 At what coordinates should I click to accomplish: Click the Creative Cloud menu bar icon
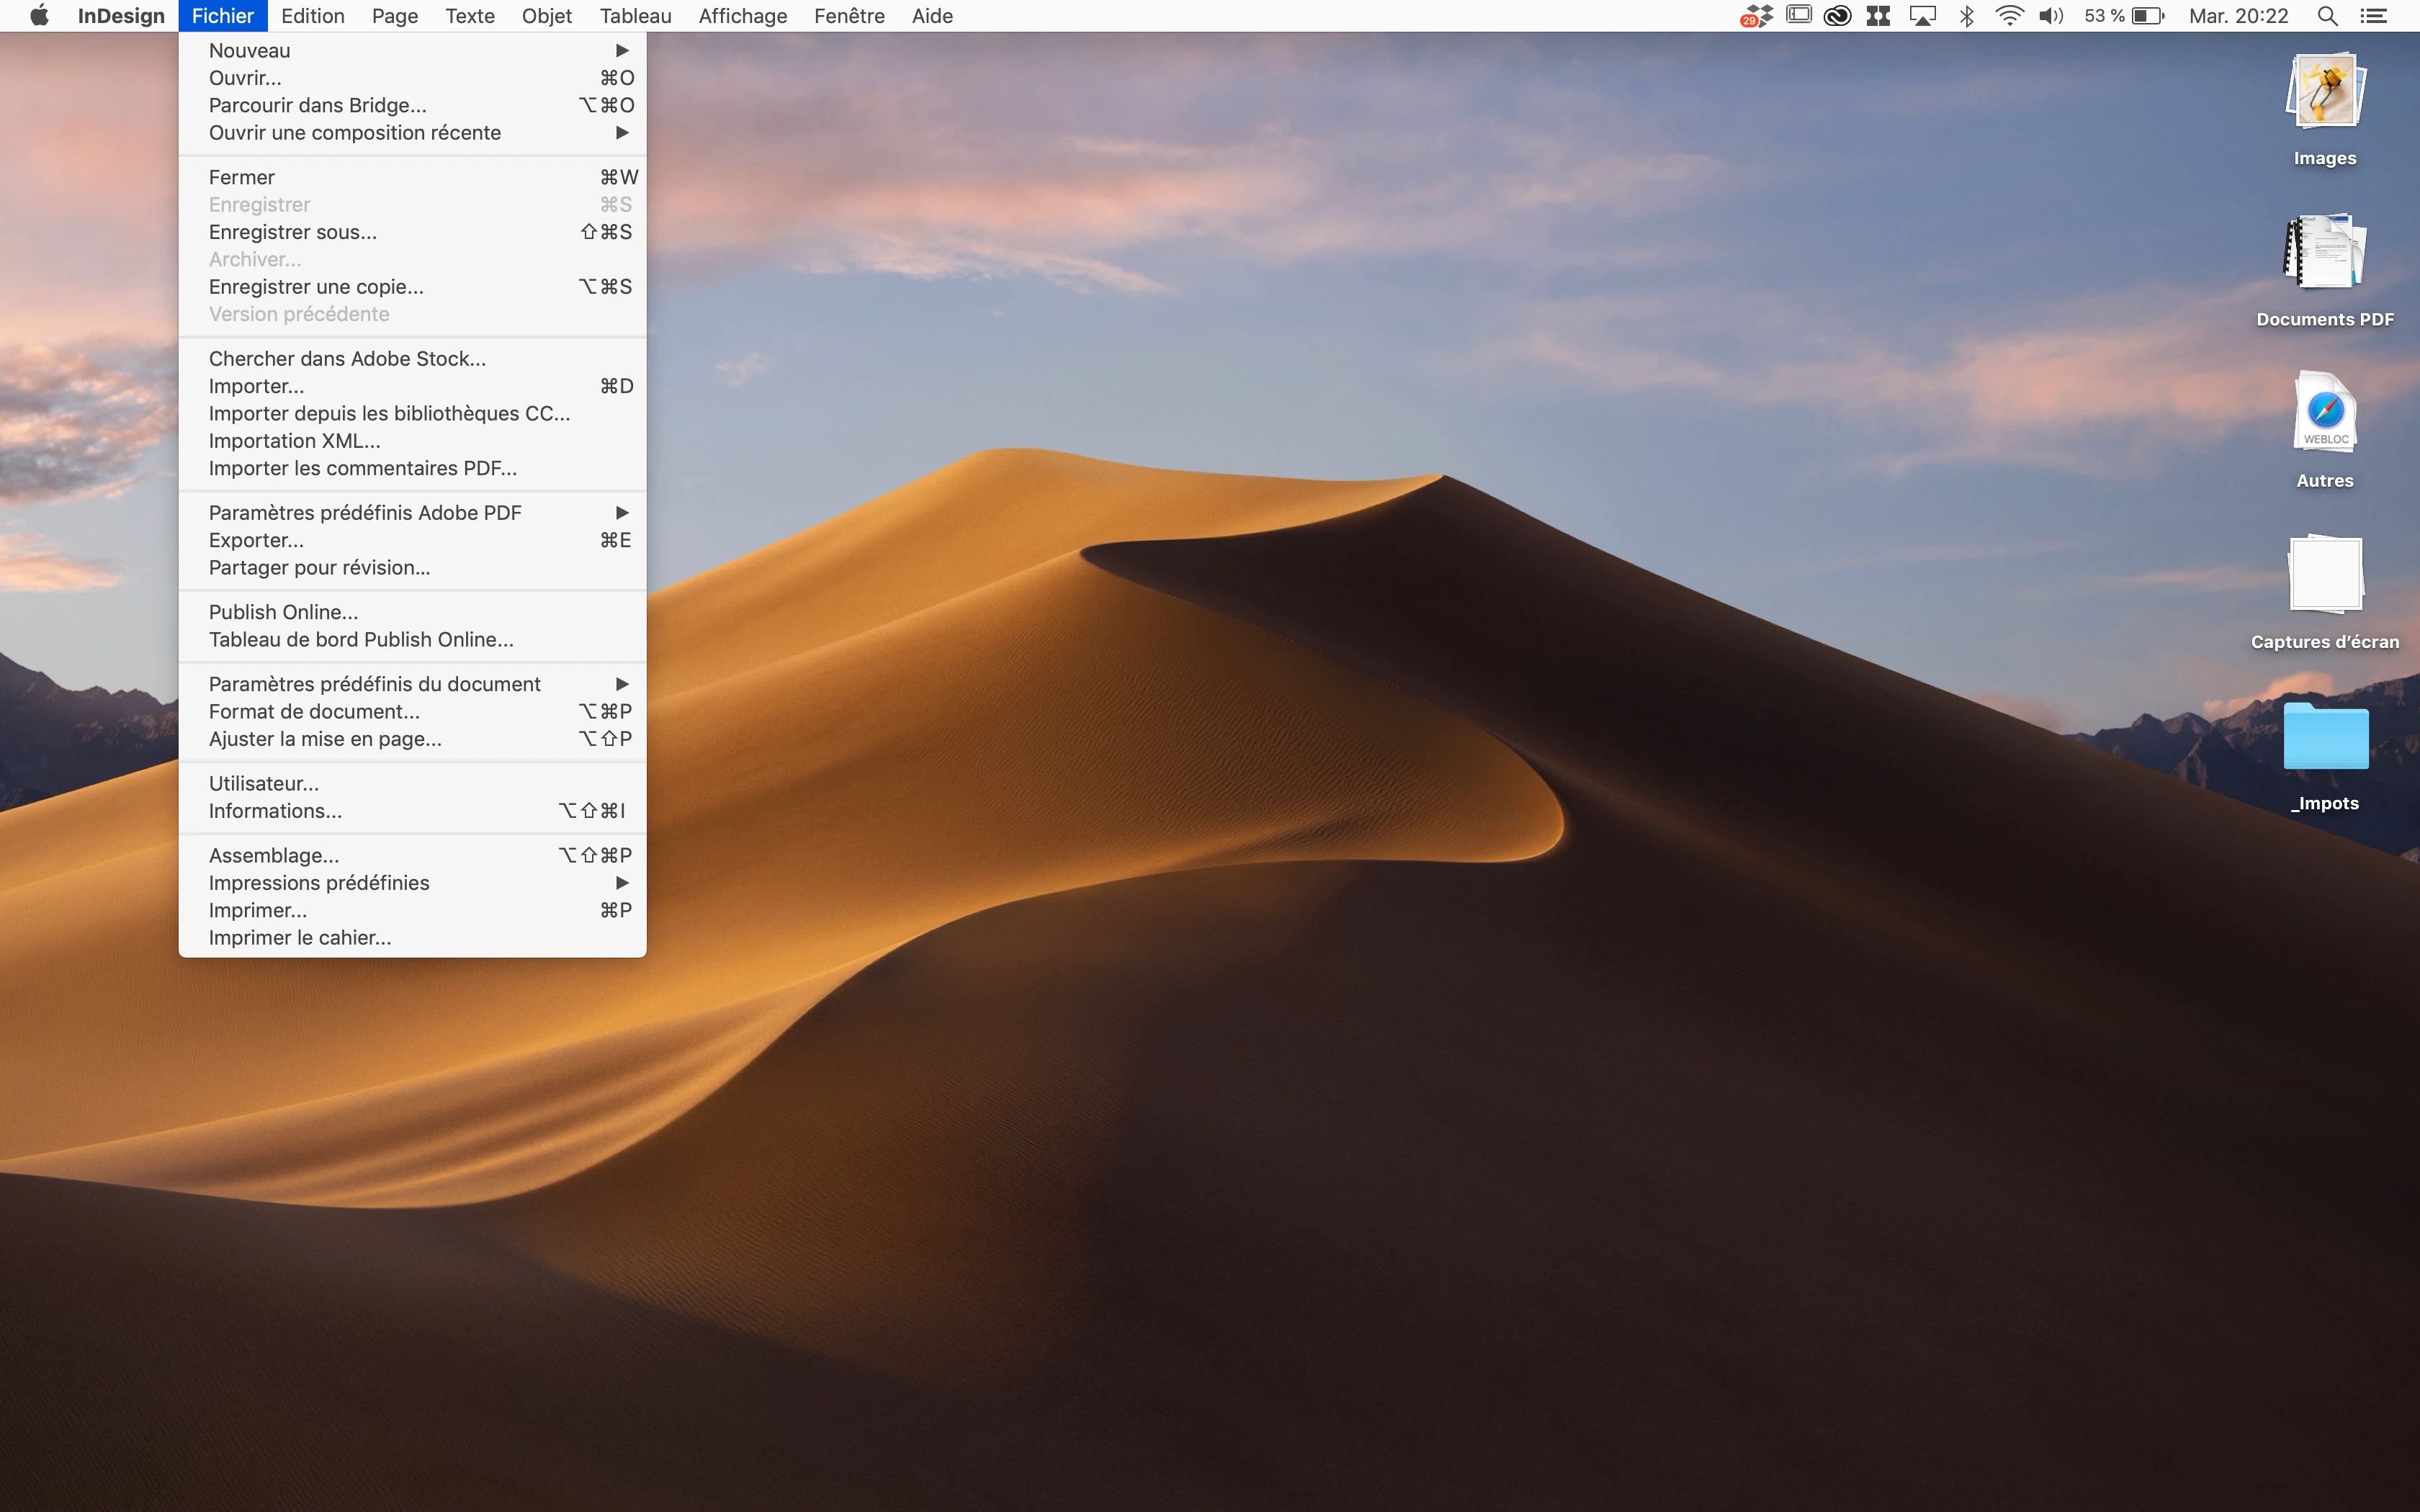coord(1837,16)
